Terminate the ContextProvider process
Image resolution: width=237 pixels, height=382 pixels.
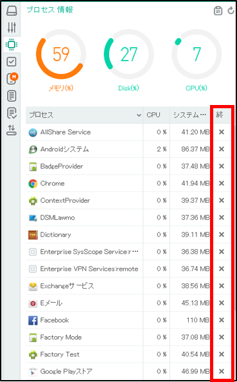(221, 200)
